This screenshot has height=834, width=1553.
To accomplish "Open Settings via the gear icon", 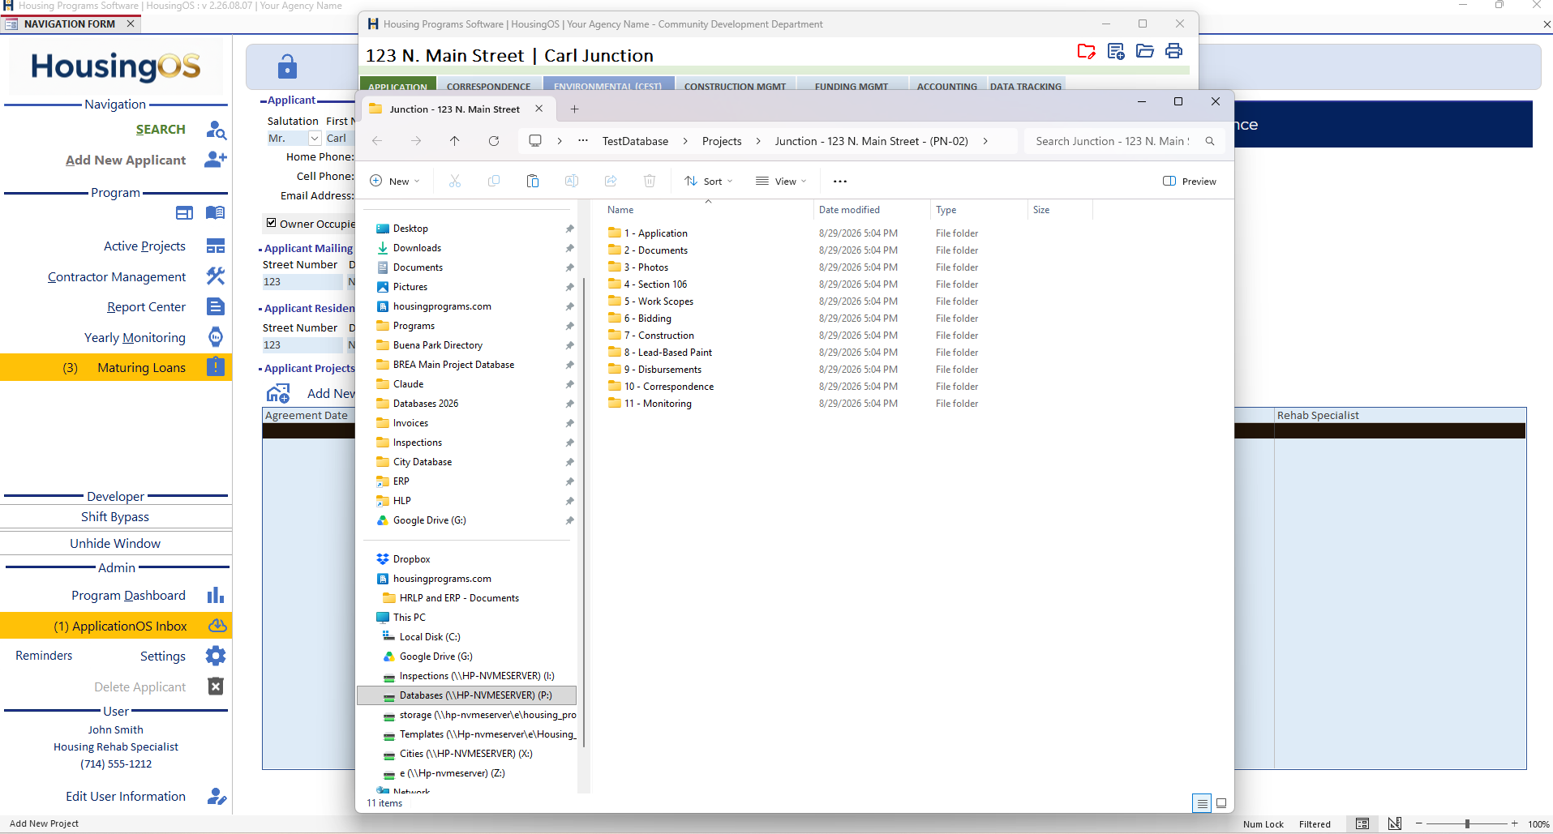I will coord(216,656).
